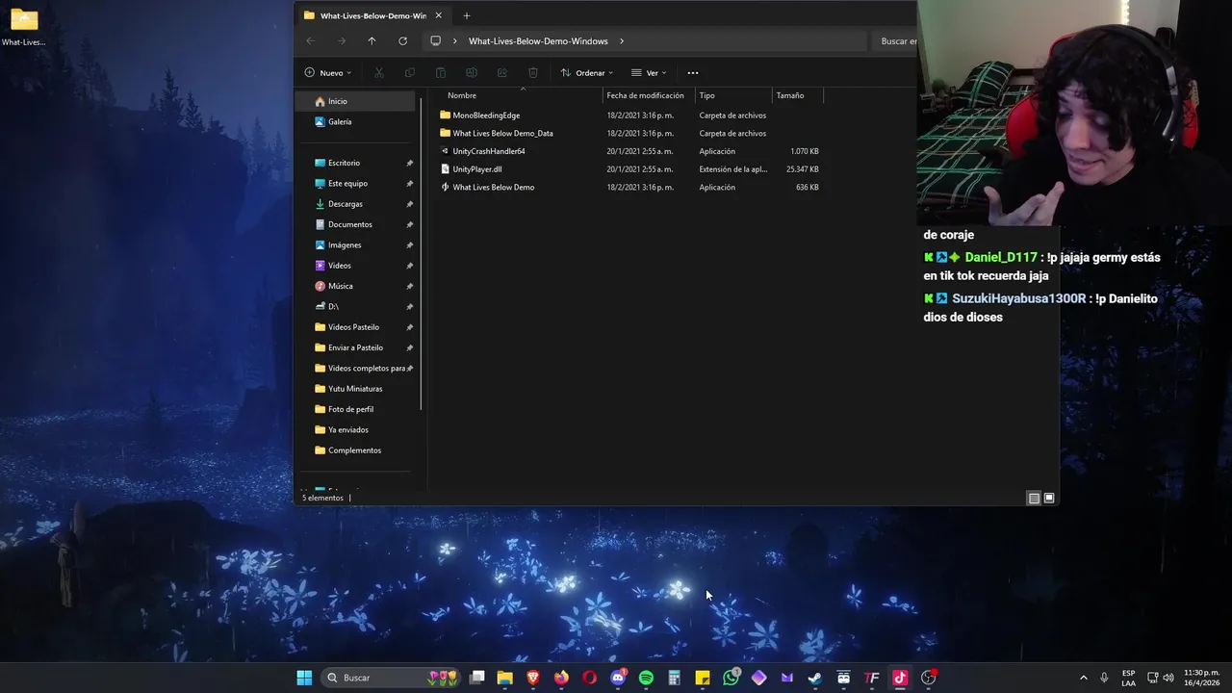Open Spotify from the taskbar

[x=646, y=678]
